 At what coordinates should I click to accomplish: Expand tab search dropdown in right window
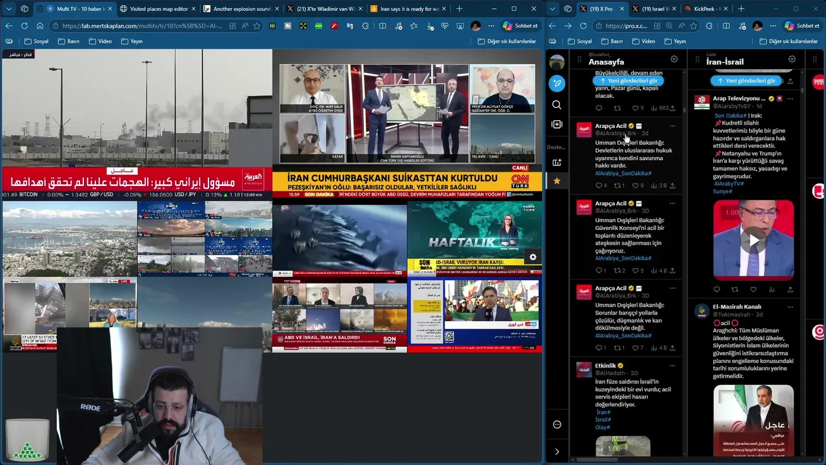click(552, 9)
